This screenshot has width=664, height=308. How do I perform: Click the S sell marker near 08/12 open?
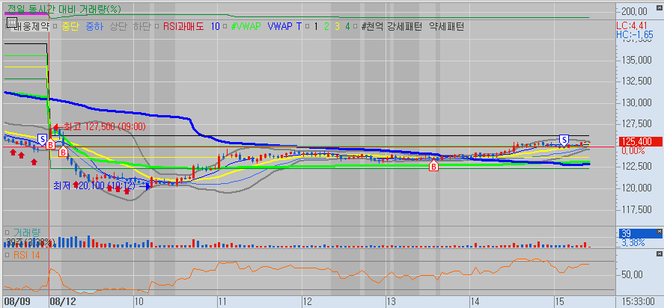[43, 138]
